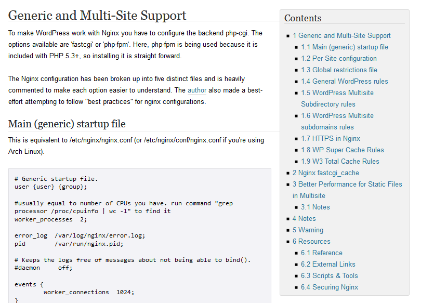Viewport: 421px width, 303px height.
Task: Open 1.2 Per Site configuration section
Action: (339, 59)
